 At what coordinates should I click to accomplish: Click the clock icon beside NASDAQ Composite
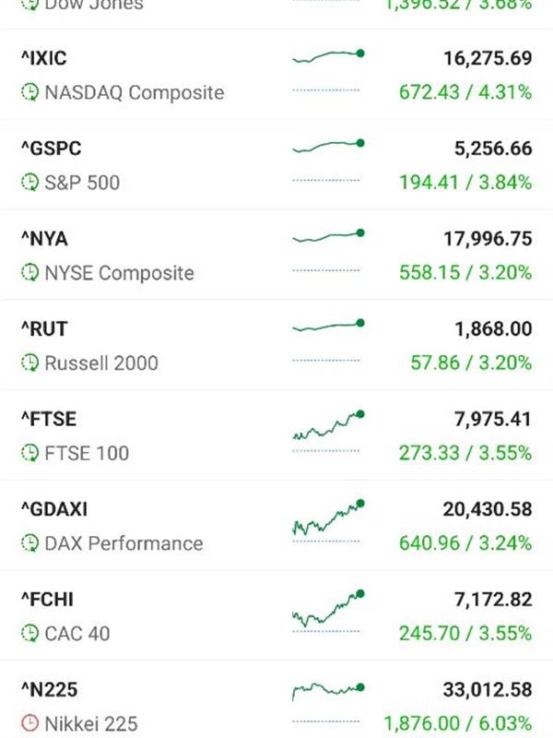30,92
